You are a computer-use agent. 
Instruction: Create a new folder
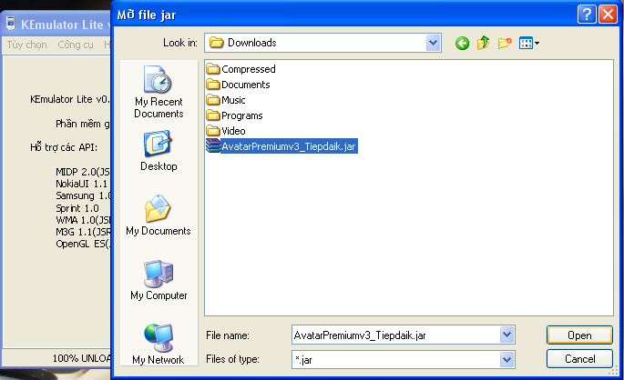click(x=505, y=43)
